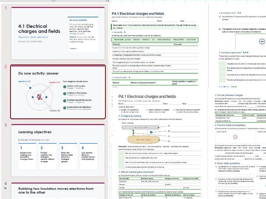This screenshot has width=266, height=199.
Task: Click slide number 3 in the panel
Action: click(5, 125)
